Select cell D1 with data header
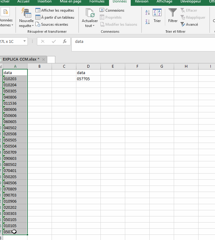Image resolution: width=215 pixels, height=240 pixels. pos(89,73)
